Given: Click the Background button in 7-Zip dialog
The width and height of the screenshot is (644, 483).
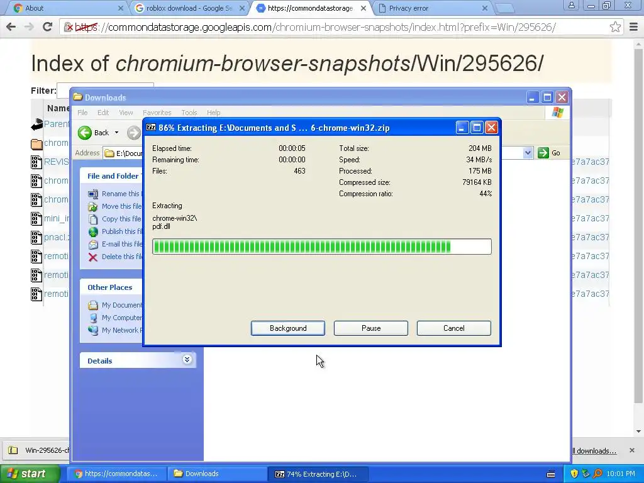Looking at the screenshot, I should point(288,328).
